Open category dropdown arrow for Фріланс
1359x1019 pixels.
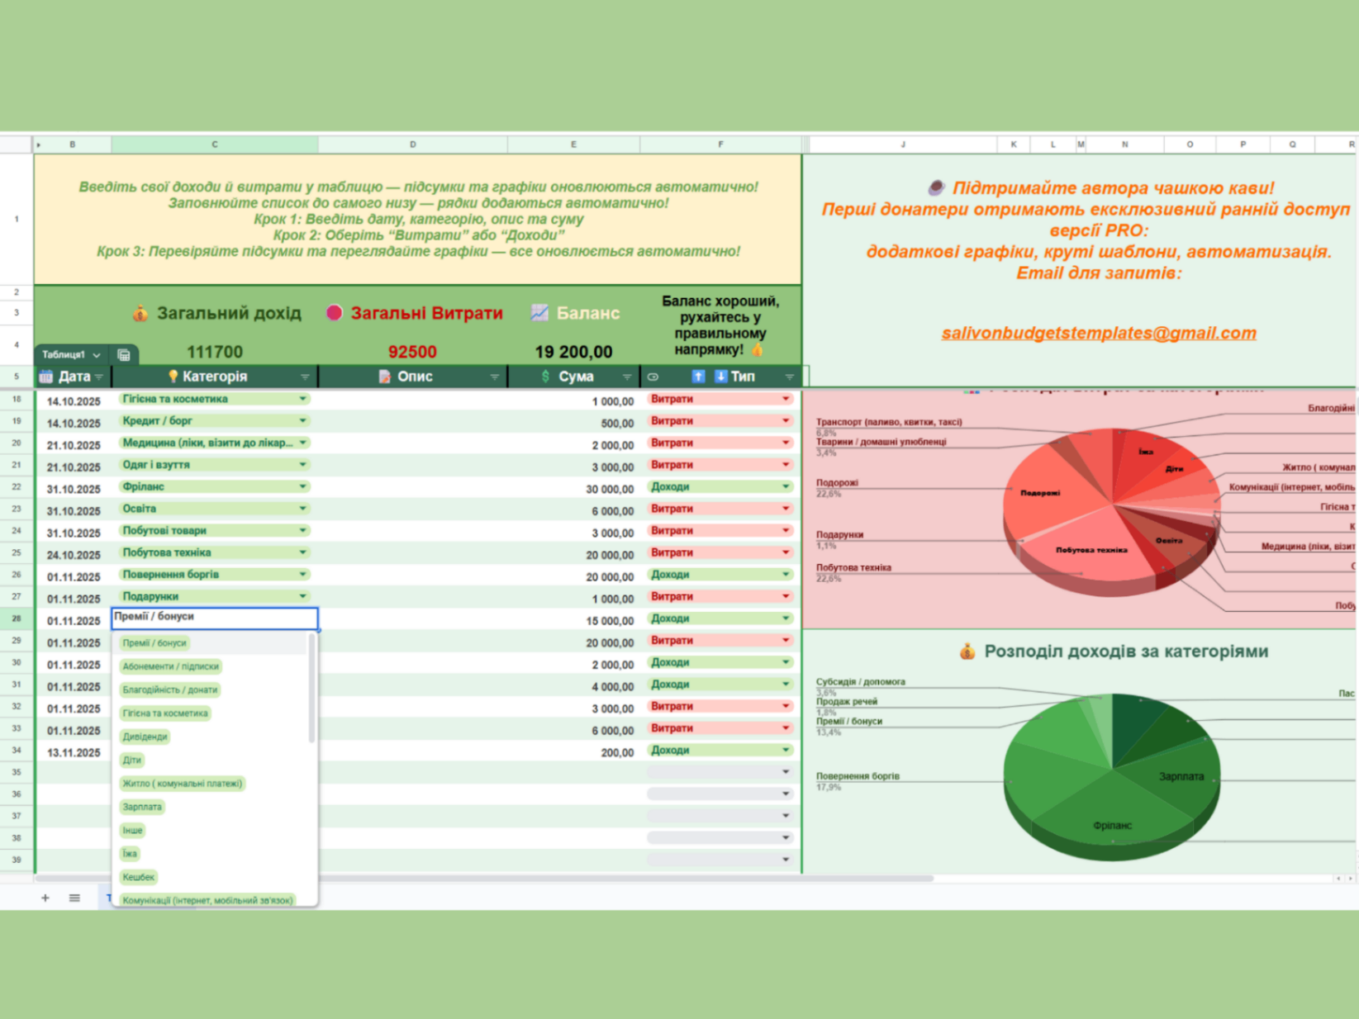click(x=302, y=487)
